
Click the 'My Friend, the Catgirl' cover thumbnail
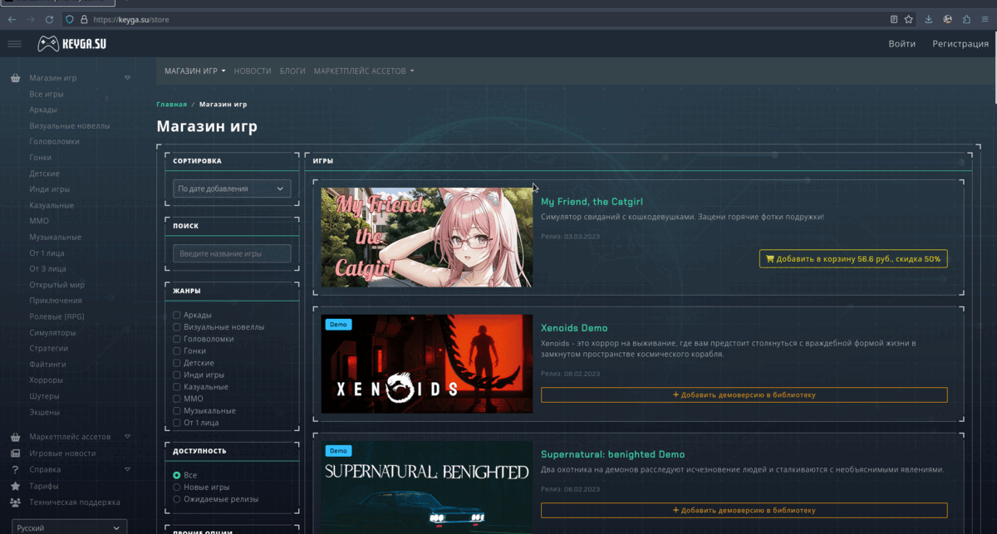(426, 237)
